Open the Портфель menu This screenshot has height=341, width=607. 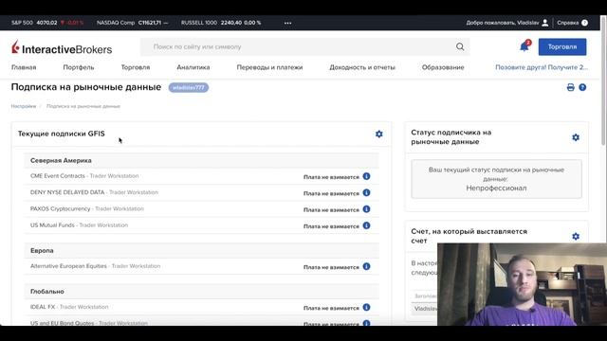coord(79,67)
